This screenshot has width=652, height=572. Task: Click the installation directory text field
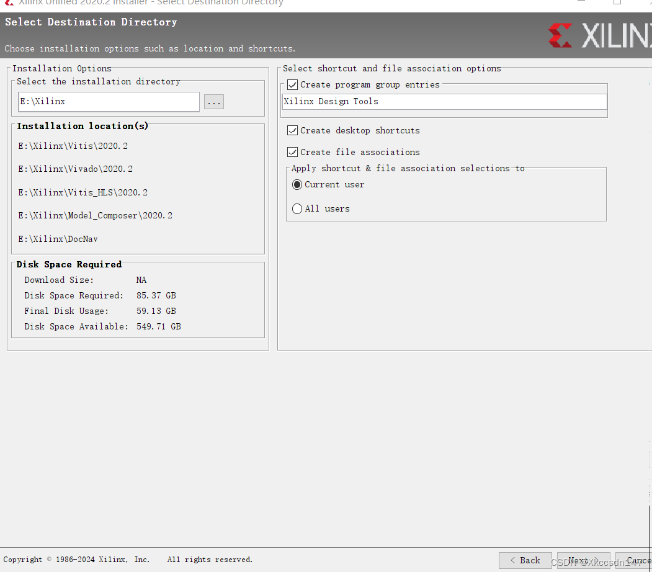tap(109, 102)
